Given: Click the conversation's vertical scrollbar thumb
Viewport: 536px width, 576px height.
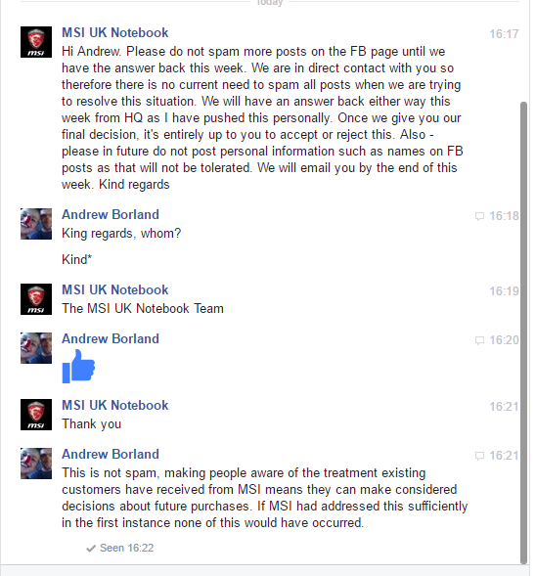Looking at the screenshot, I should 524,332.
